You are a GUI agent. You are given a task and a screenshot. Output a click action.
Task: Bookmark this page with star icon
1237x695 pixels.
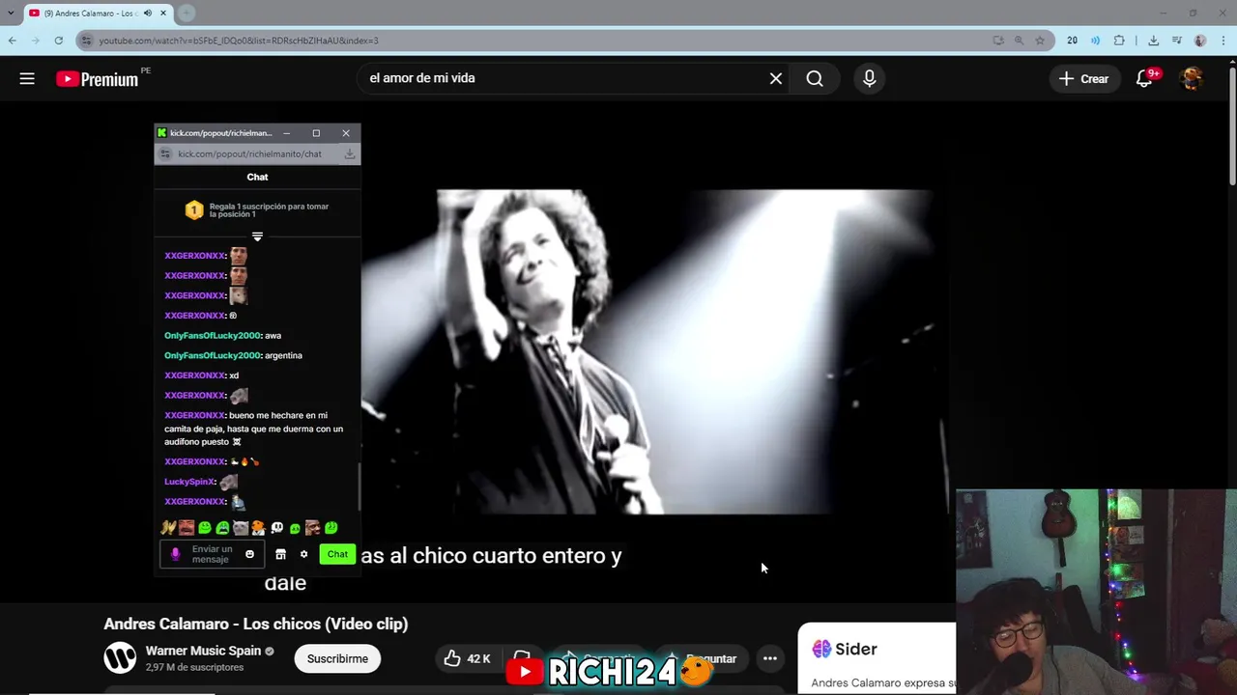pyautogui.click(x=1040, y=41)
